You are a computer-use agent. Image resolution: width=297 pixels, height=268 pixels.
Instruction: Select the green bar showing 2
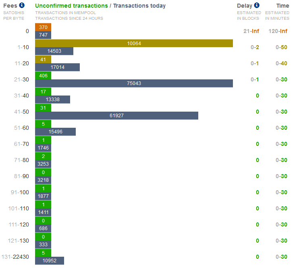43,156
